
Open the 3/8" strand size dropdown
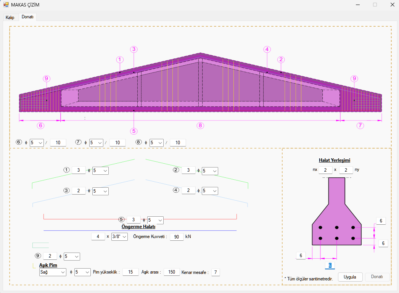[x=119, y=237]
